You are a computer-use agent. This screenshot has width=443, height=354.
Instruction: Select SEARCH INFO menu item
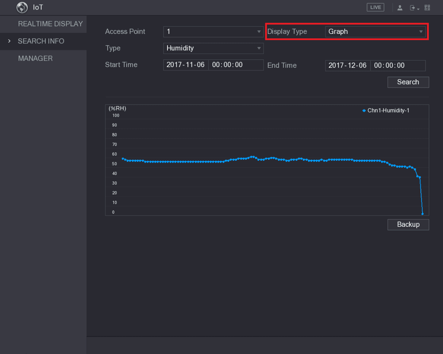click(43, 41)
